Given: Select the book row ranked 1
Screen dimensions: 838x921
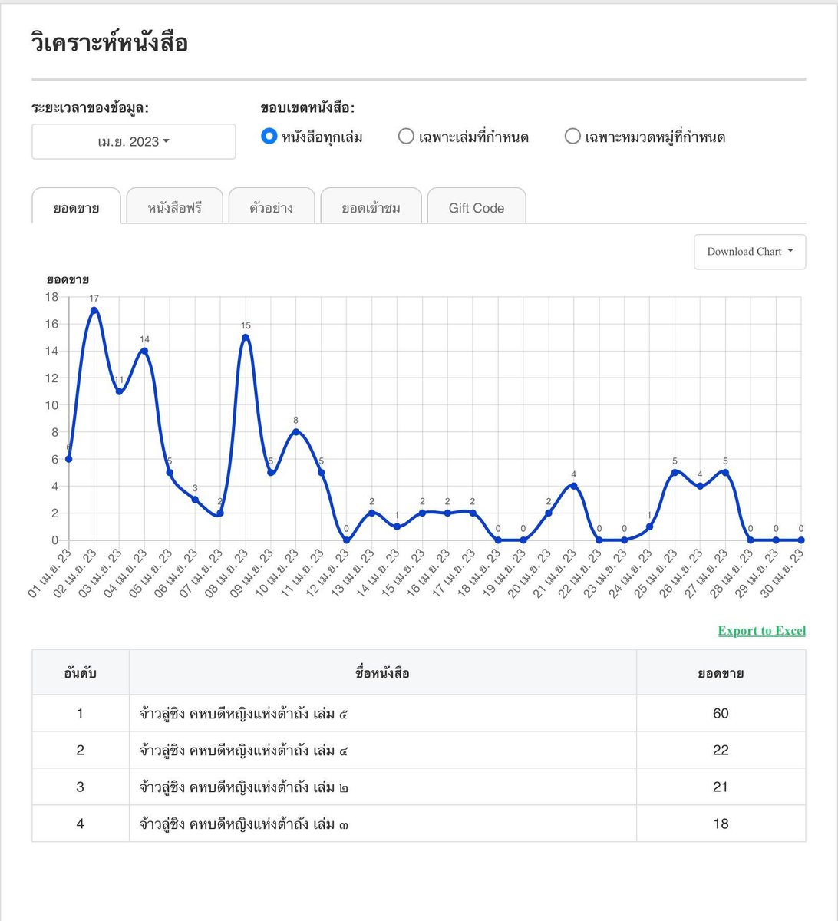Looking at the screenshot, I should (x=419, y=714).
